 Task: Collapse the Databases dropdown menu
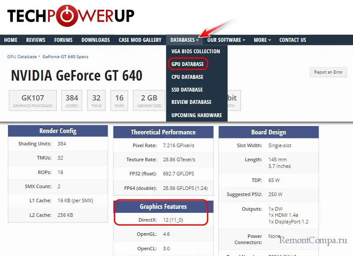pos(184,40)
